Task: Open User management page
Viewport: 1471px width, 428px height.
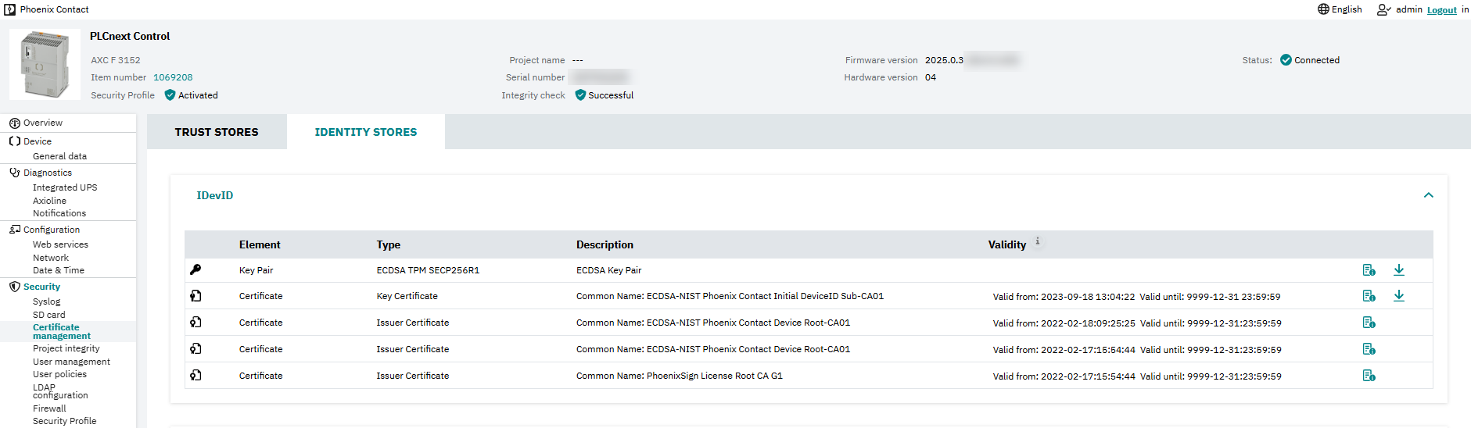Action: tap(71, 362)
